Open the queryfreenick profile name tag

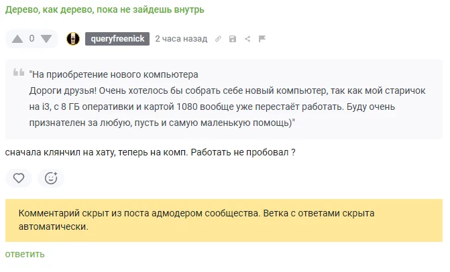117,39
